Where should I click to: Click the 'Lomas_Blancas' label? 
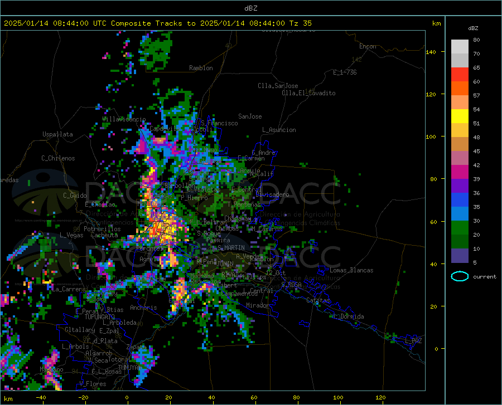coord(351,270)
